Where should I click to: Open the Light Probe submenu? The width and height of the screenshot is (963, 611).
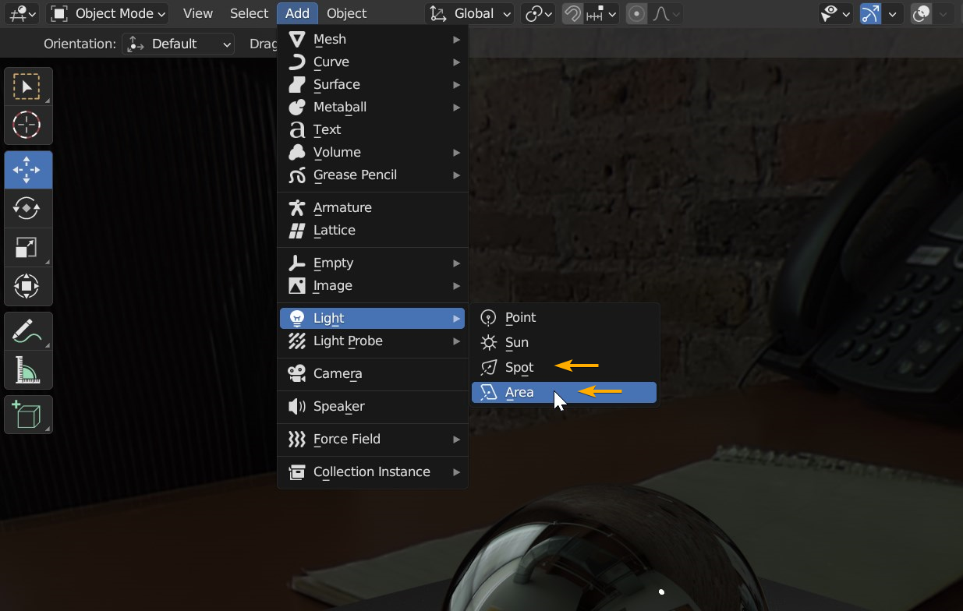(373, 341)
